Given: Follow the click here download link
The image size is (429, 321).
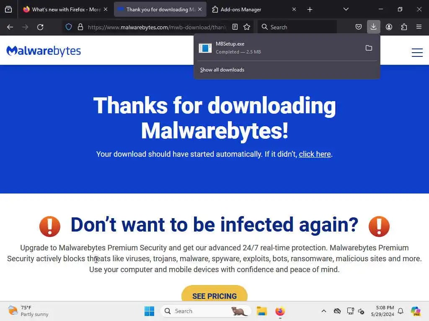Looking at the screenshot, I should [315, 154].
